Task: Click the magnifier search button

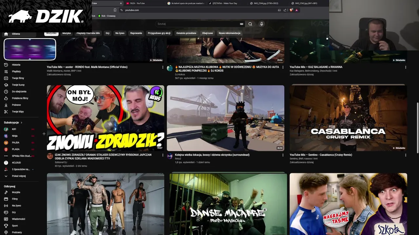Action: [250, 24]
